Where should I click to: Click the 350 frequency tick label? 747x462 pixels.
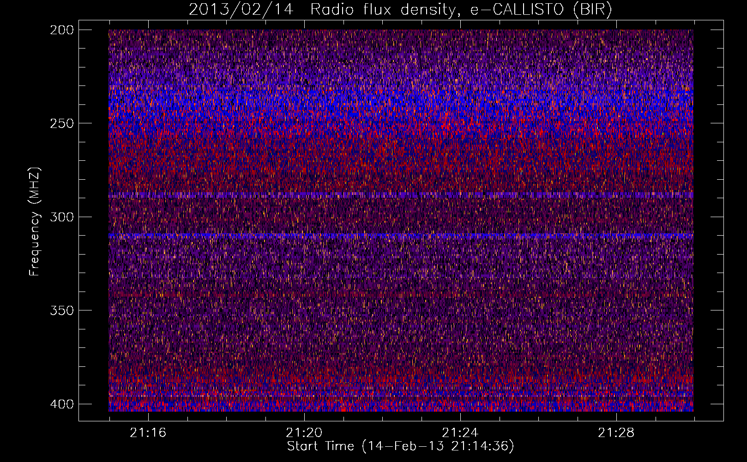pyautogui.click(x=62, y=310)
